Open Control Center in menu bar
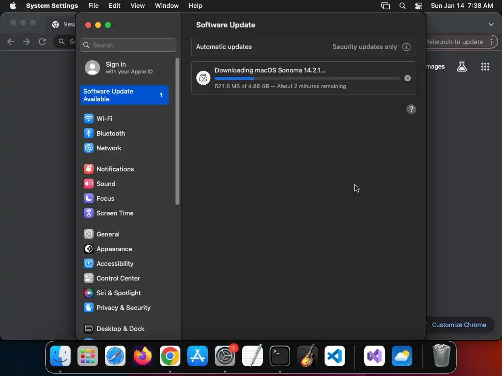Viewport: 502px width, 376px height. tap(419, 6)
